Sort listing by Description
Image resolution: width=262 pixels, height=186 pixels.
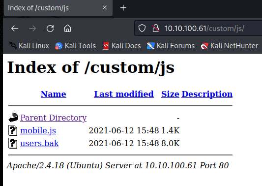[x=207, y=94]
